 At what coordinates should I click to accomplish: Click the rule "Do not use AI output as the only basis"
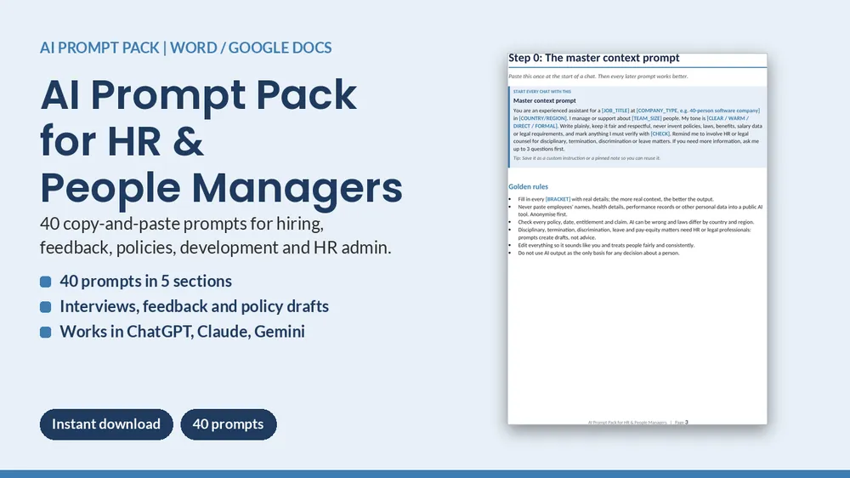coord(598,253)
